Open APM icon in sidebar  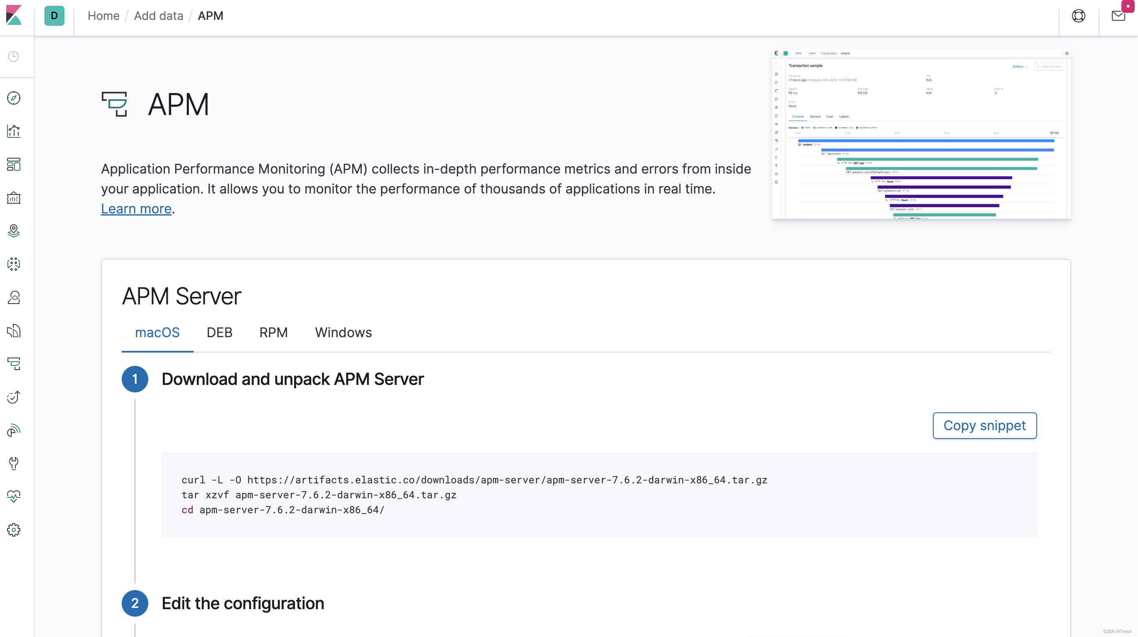[x=14, y=364]
